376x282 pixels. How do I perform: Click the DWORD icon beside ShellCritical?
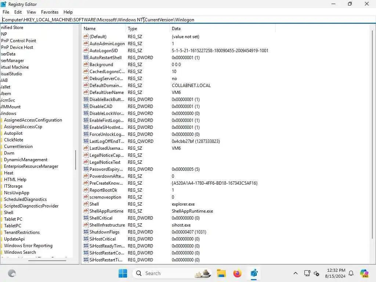[86, 218]
